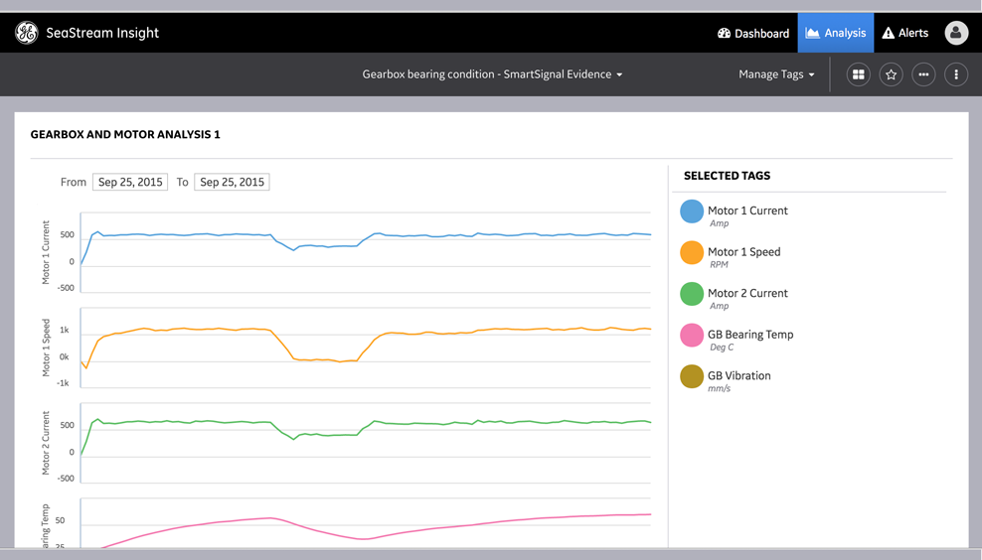Open the Manage Tags dropdown
Screen dimensions: 982x560
click(x=776, y=73)
